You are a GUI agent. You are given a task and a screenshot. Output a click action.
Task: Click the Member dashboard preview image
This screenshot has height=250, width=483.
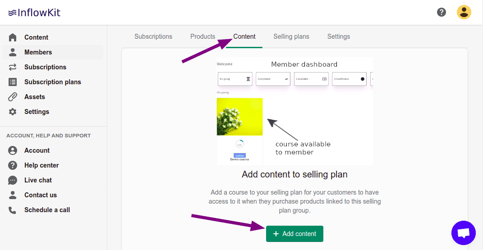click(x=294, y=111)
